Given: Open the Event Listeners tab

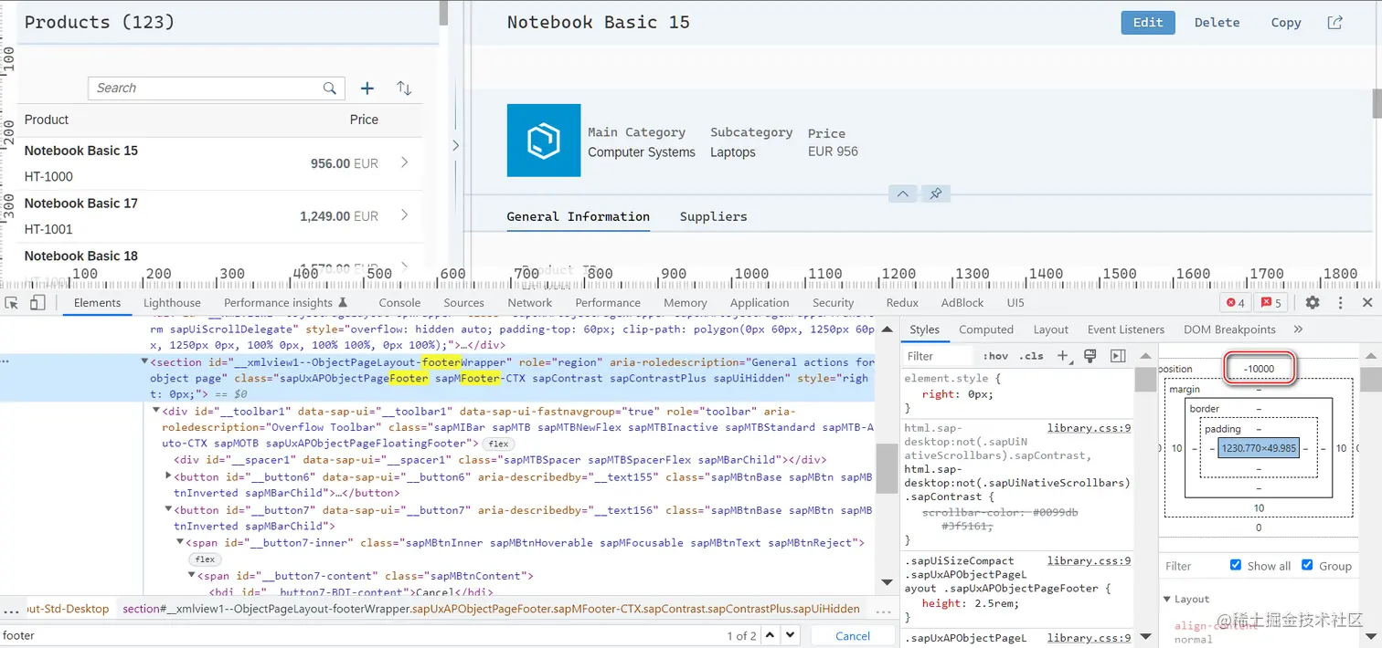Looking at the screenshot, I should coord(1126,329).
